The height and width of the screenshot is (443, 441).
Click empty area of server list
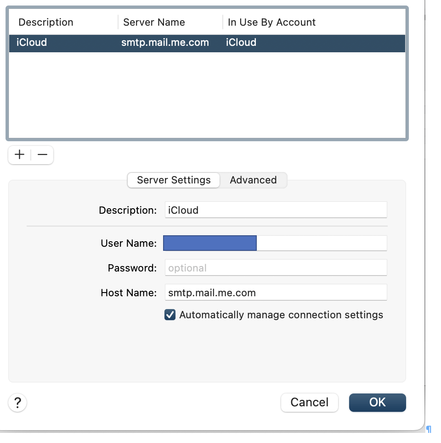click(x=207, y=96)
